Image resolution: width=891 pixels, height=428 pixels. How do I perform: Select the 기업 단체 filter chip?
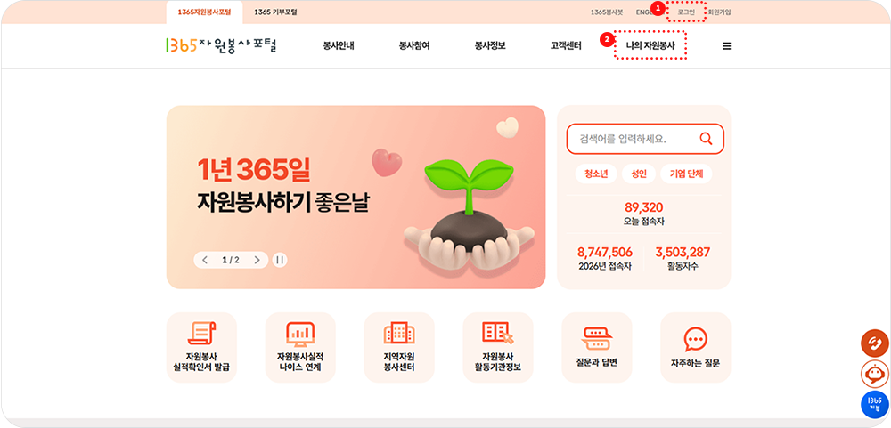[x=686, y=174]
